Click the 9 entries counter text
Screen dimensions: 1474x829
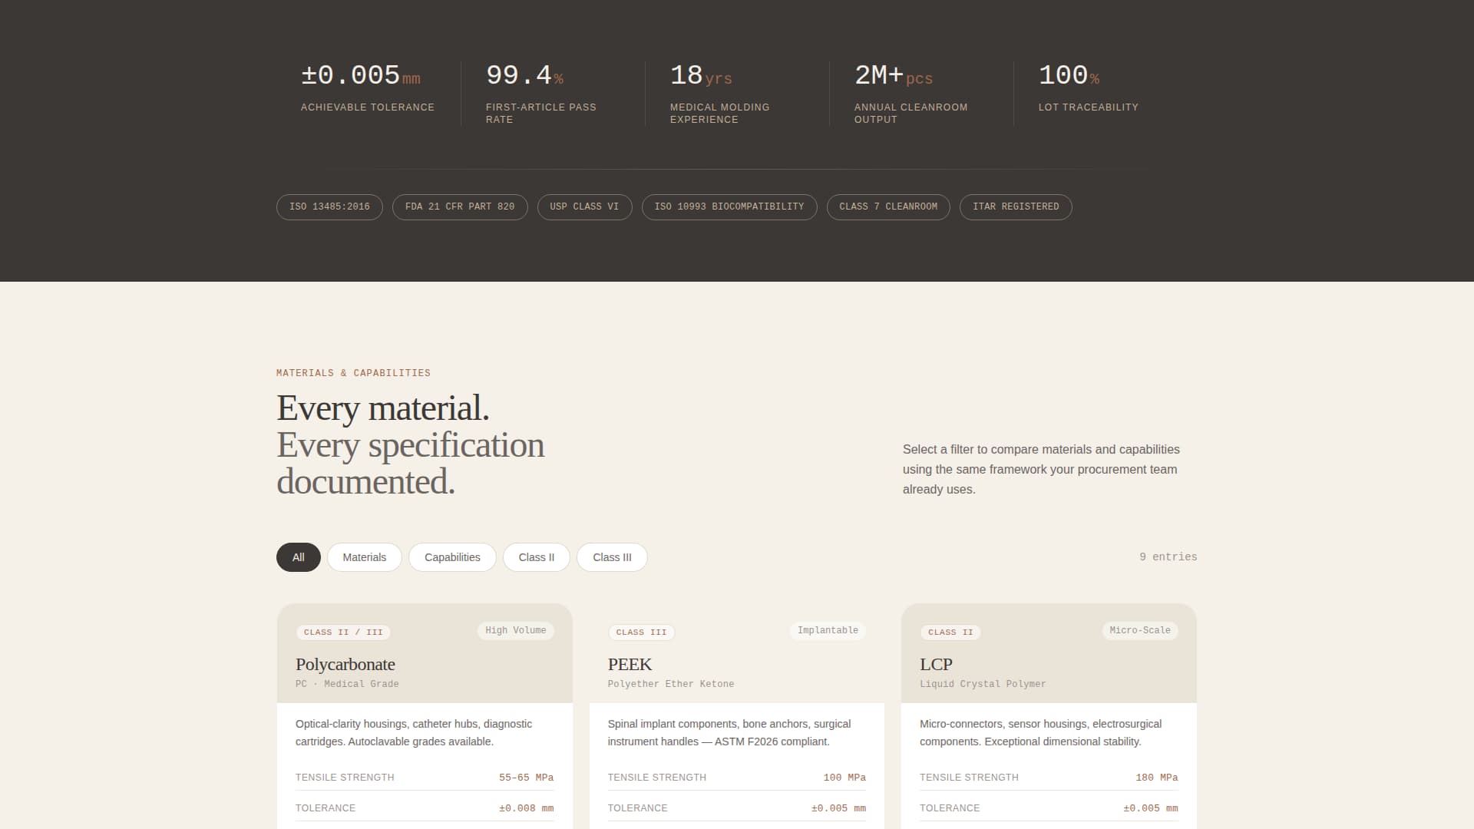tap(1168, 557)
